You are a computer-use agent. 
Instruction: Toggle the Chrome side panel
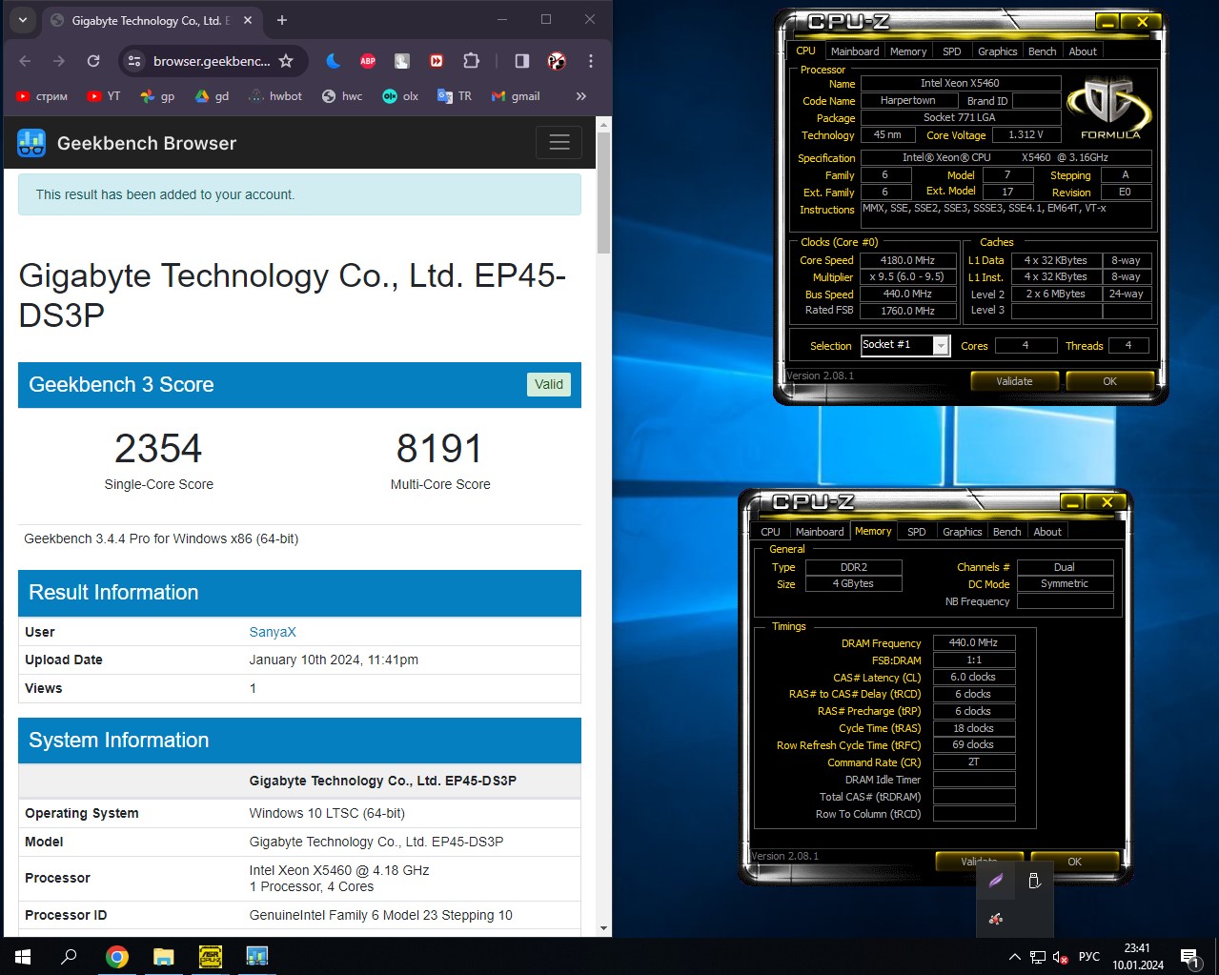coord(522,61)
